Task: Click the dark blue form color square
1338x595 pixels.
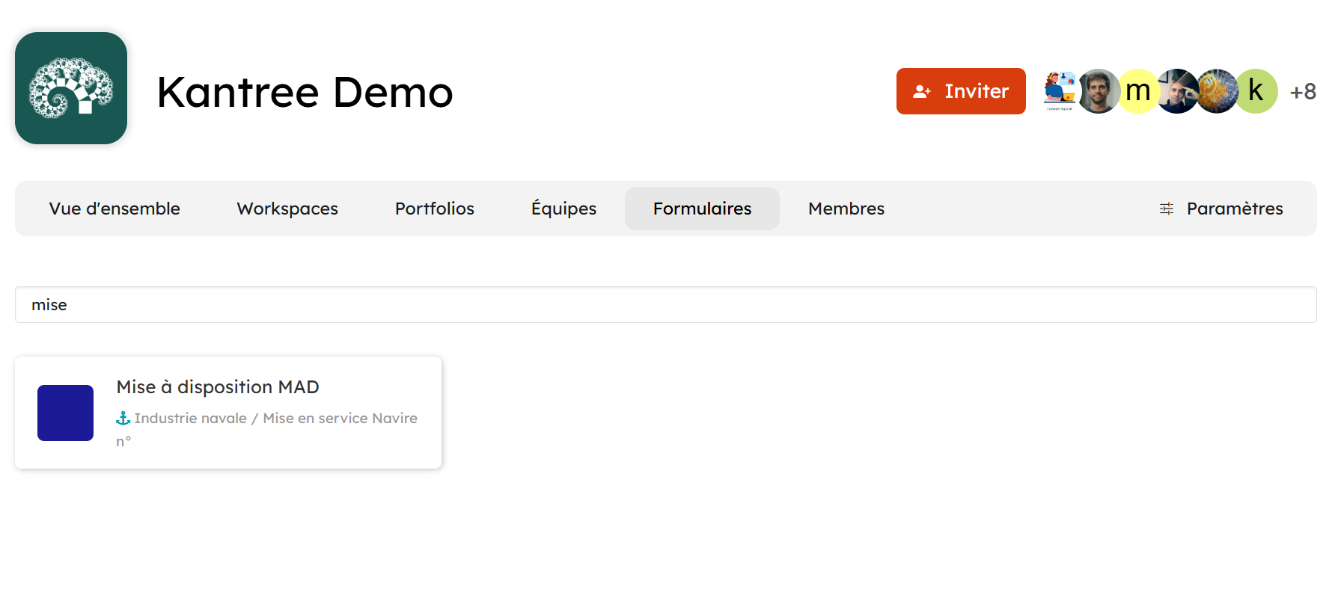Action: [66, 413]
